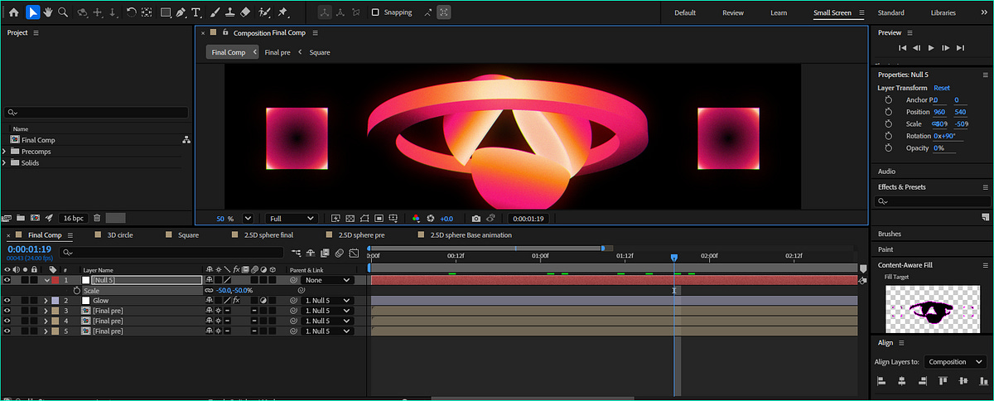Expand the Precomps folder in Project panel
Image resolution: width=994 pixels, height=401 pixels.
point(6,152)
